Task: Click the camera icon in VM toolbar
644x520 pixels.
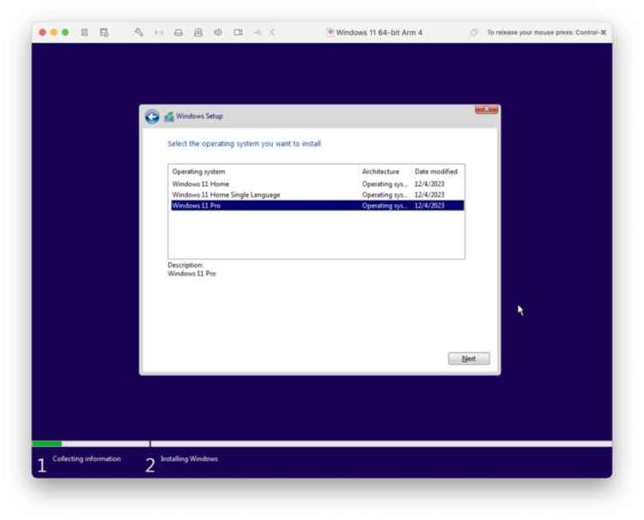Action: (238, 33)
